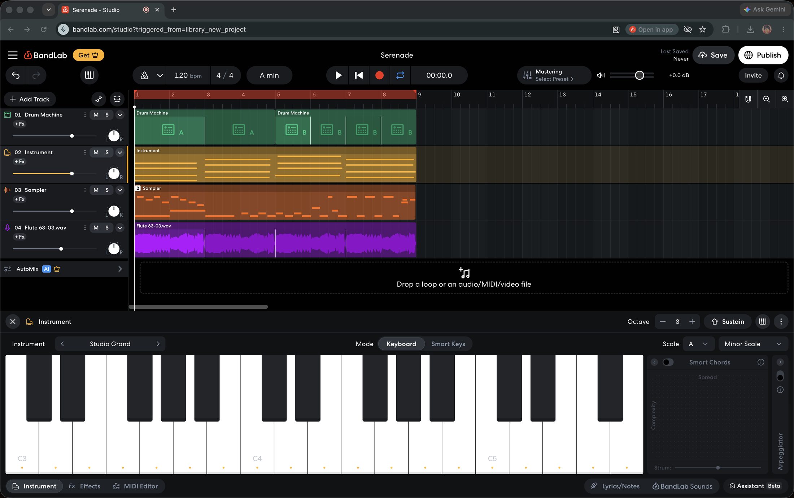Click the skip-to-start button
The image size is (794, 498).
pyautogui.click(x=359, y=75)
